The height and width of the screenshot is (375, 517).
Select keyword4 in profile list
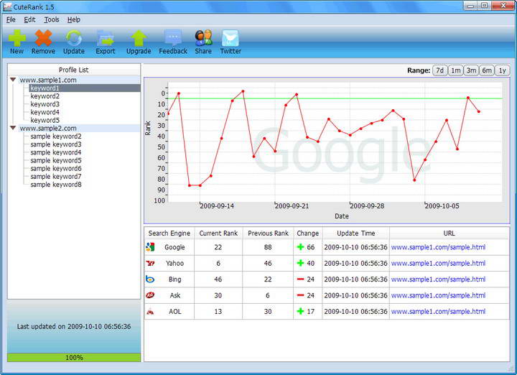point(45,112)
